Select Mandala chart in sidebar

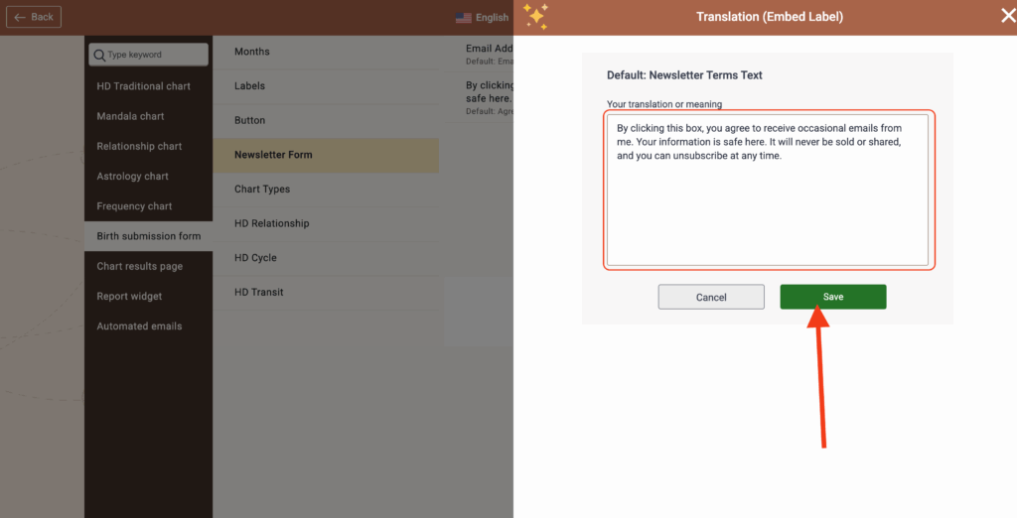131,116
